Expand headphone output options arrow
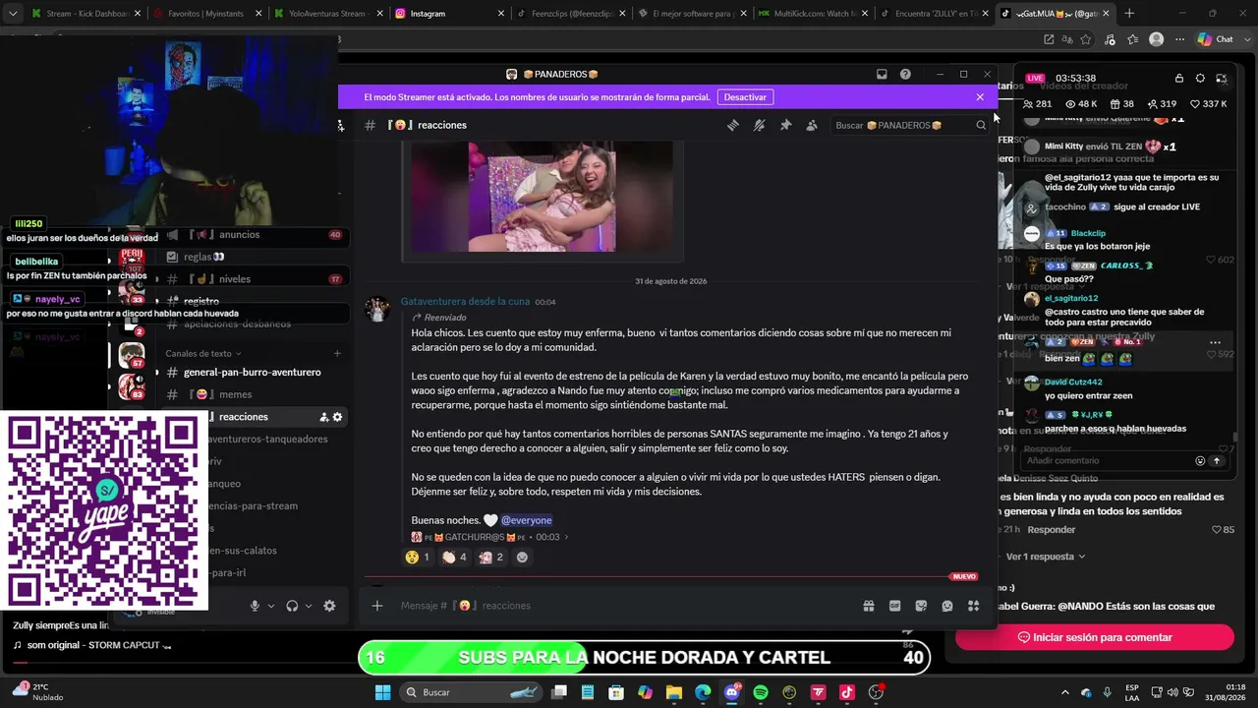Screen dimensions: 1258x708 pyautogui.click(x=308, y=606)
